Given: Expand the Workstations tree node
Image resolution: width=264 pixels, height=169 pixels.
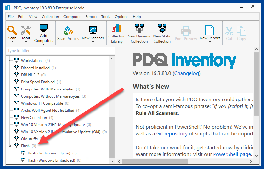Looking at the screenshot, I should (10, 60).
